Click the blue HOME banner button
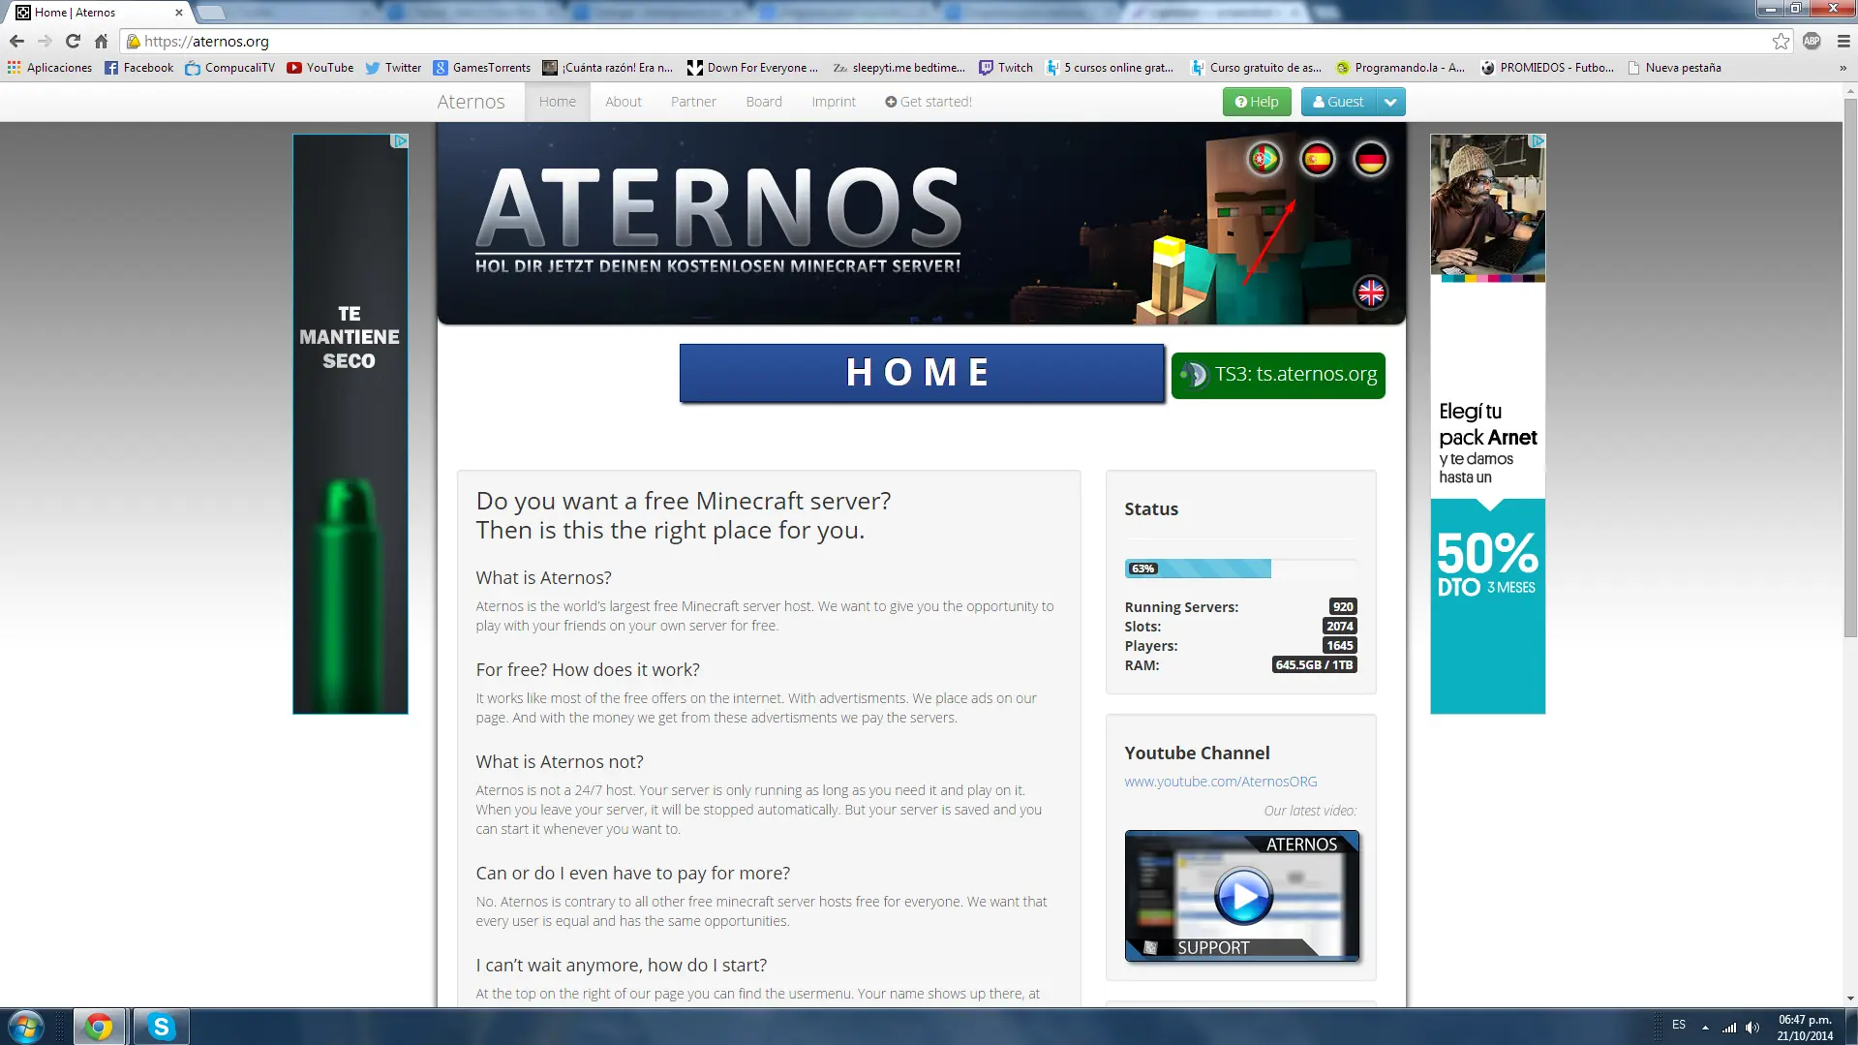 pos(922,373)
